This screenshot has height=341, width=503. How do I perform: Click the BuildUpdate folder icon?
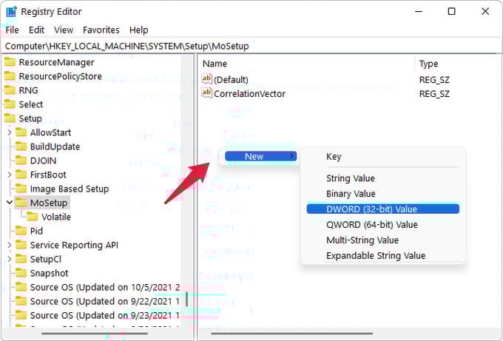(x=21, y=146)
